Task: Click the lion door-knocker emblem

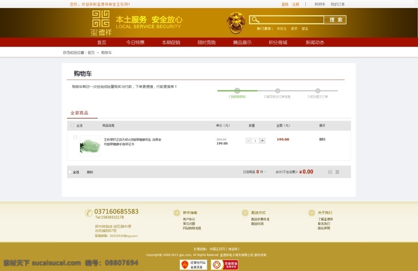Action: 237,23
